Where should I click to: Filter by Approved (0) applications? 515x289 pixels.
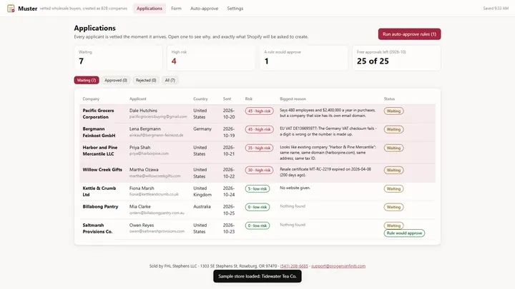[116, 80]
